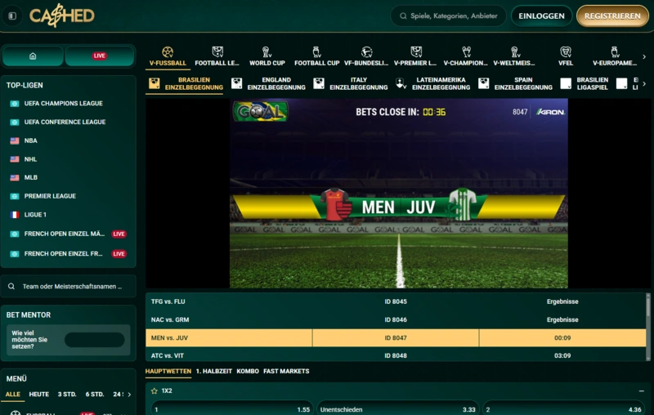Open the home icon tab
The image size is (654, 415).
(33, 56)
